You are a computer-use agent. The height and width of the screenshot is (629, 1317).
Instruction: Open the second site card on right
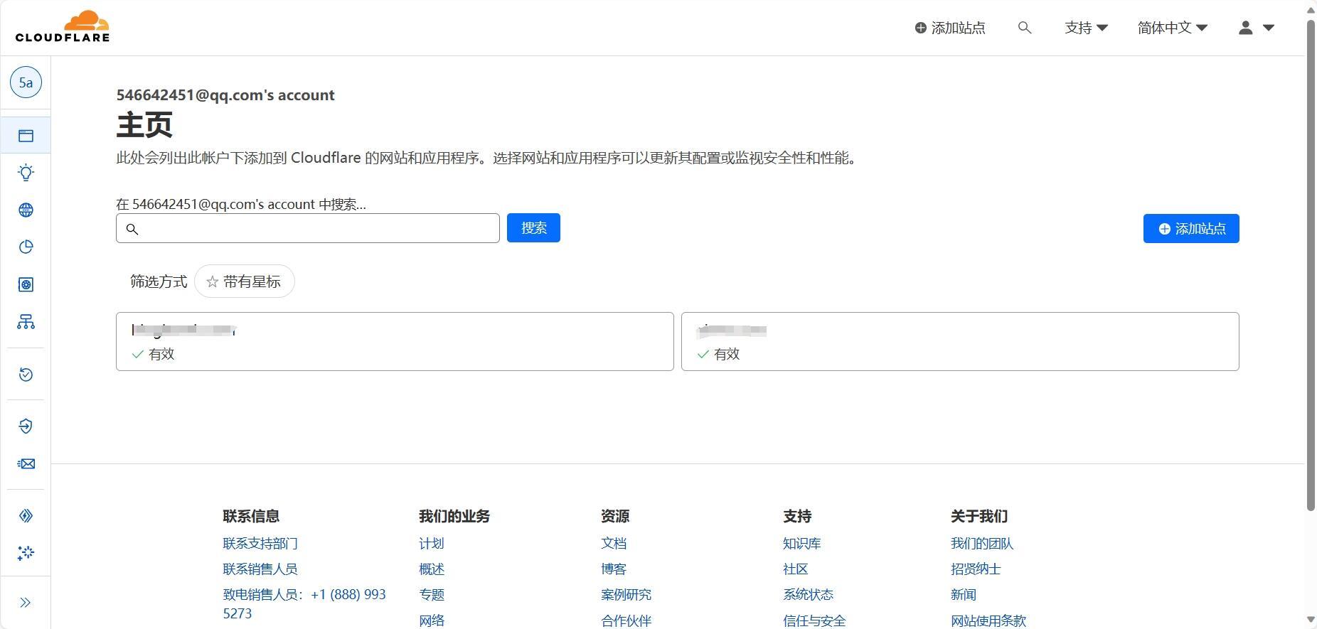click(x=960, y=341)
